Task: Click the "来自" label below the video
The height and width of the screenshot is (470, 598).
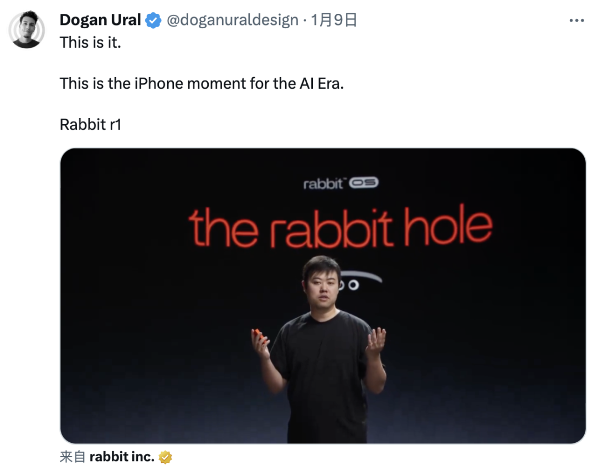Action: tap(73, 457)
